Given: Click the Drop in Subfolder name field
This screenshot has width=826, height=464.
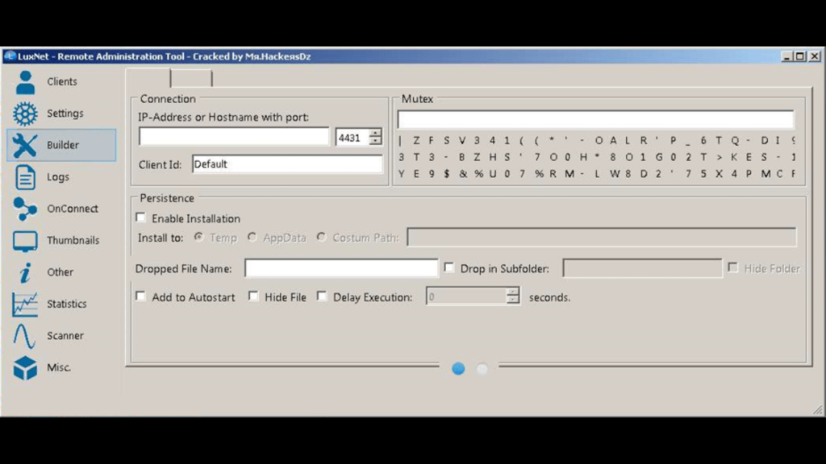Looking at the screenshot, I should point(642,268).
